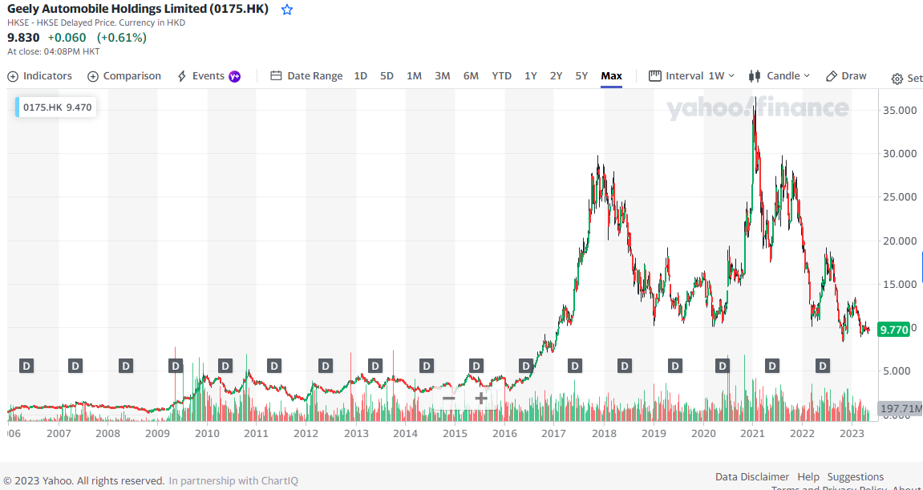
Task: Open the Indicators menu
Action: click(x=39, y=76)
